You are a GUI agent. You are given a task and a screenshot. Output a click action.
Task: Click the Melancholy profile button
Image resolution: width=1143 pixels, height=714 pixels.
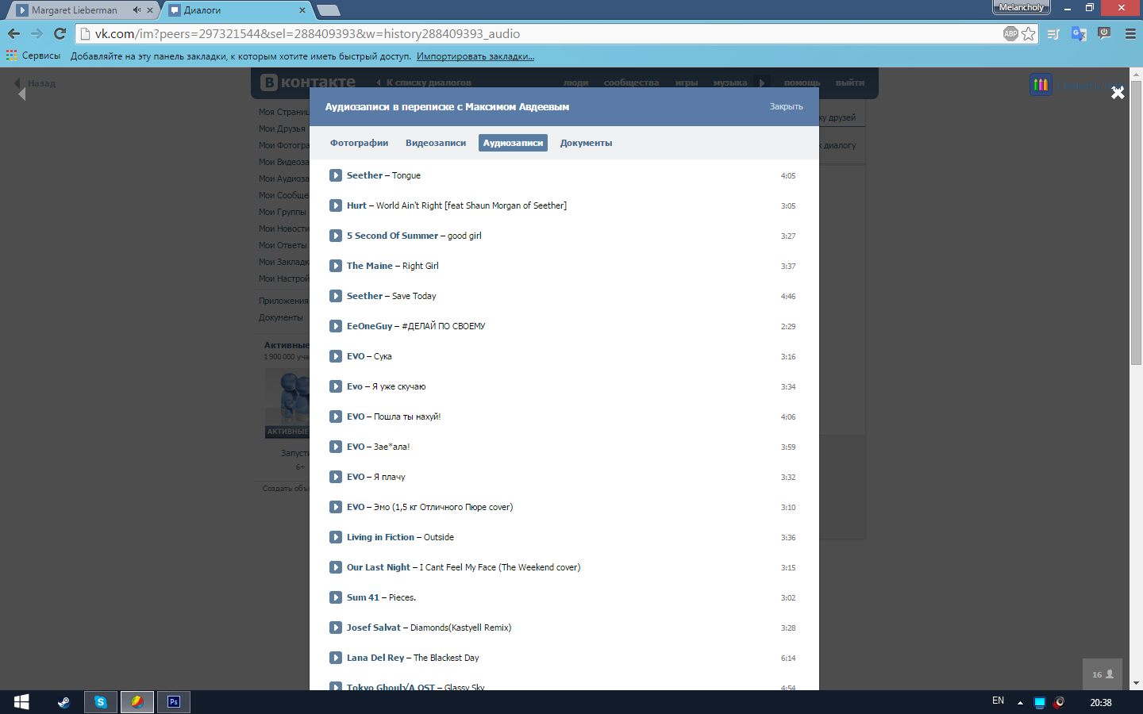[1022, 7]
